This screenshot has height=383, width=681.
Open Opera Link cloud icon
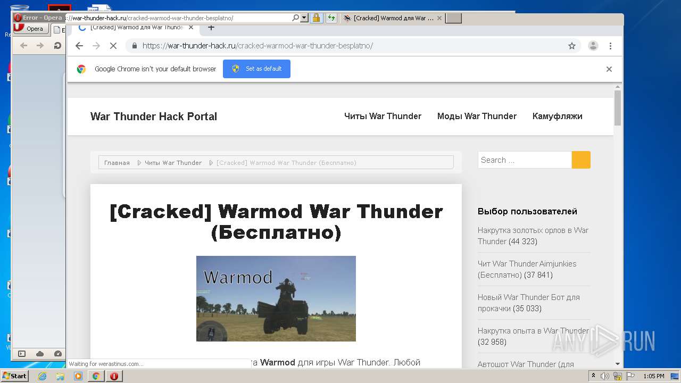40,354
